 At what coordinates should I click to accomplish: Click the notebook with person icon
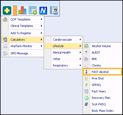pos(54,10)
